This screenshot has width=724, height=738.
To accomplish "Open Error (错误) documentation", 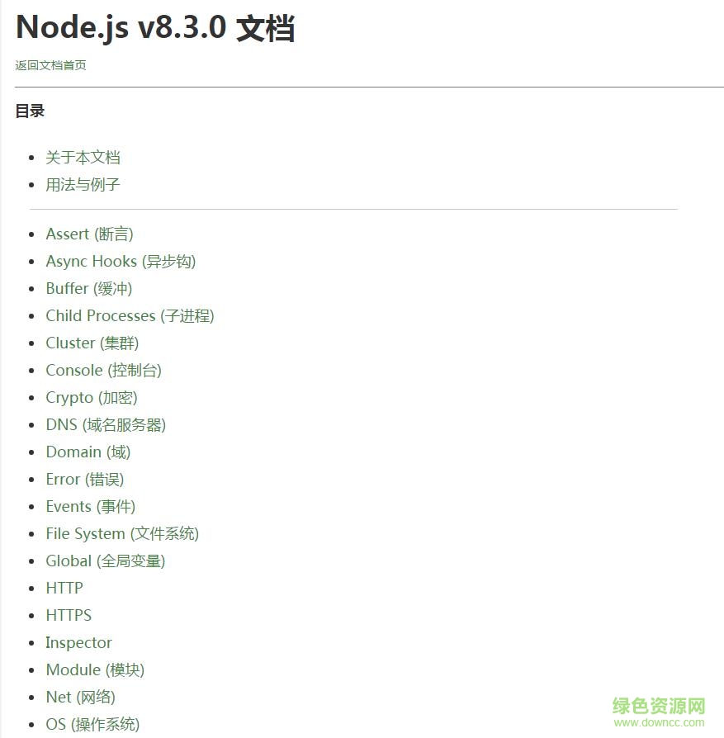I will [84, 480].
